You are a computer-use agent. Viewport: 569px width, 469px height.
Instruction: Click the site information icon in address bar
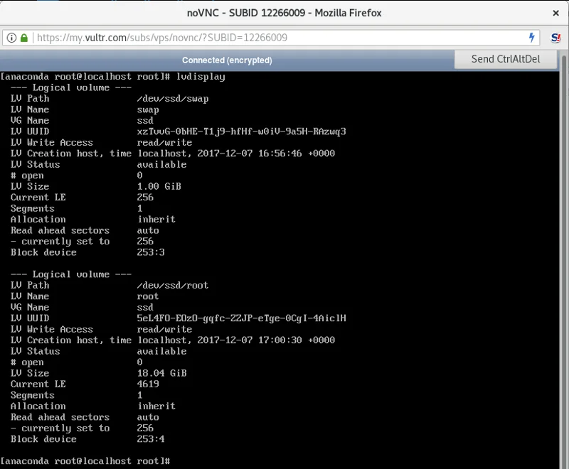11,38
